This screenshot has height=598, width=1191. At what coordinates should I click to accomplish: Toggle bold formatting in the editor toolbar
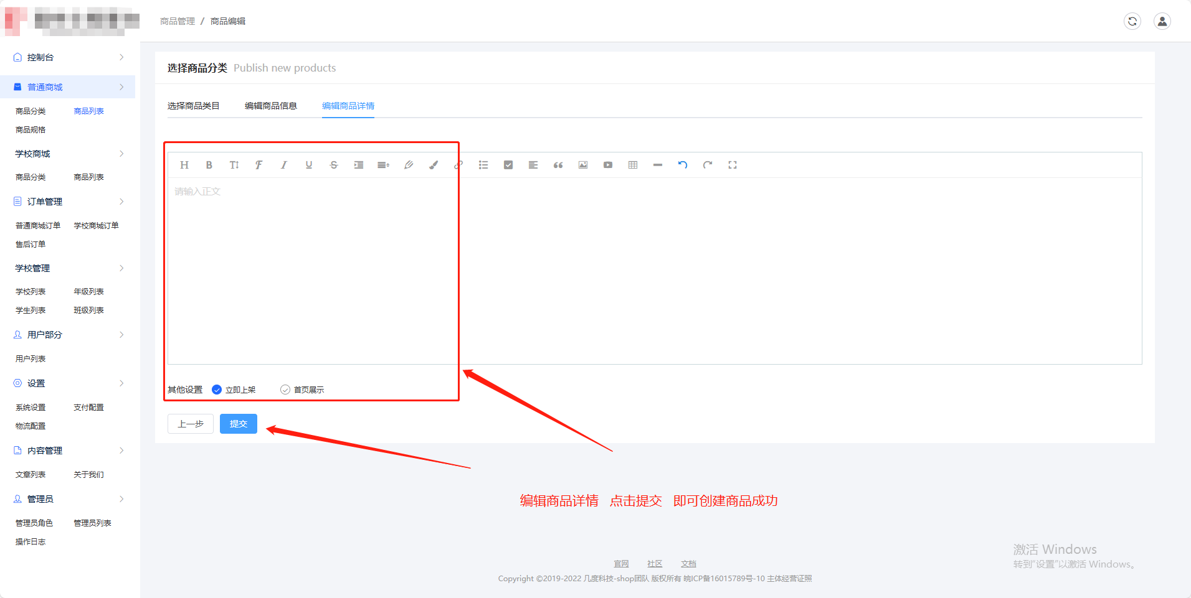pyautogui.click(x=209, y=165)
